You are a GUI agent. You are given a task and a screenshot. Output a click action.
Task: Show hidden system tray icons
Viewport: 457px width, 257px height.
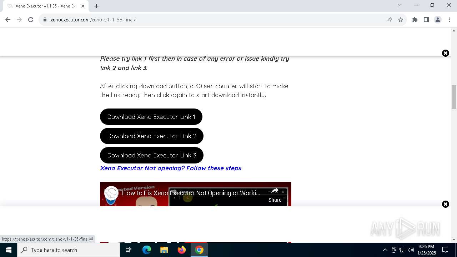pyautogui.click(x=385, y=250)
